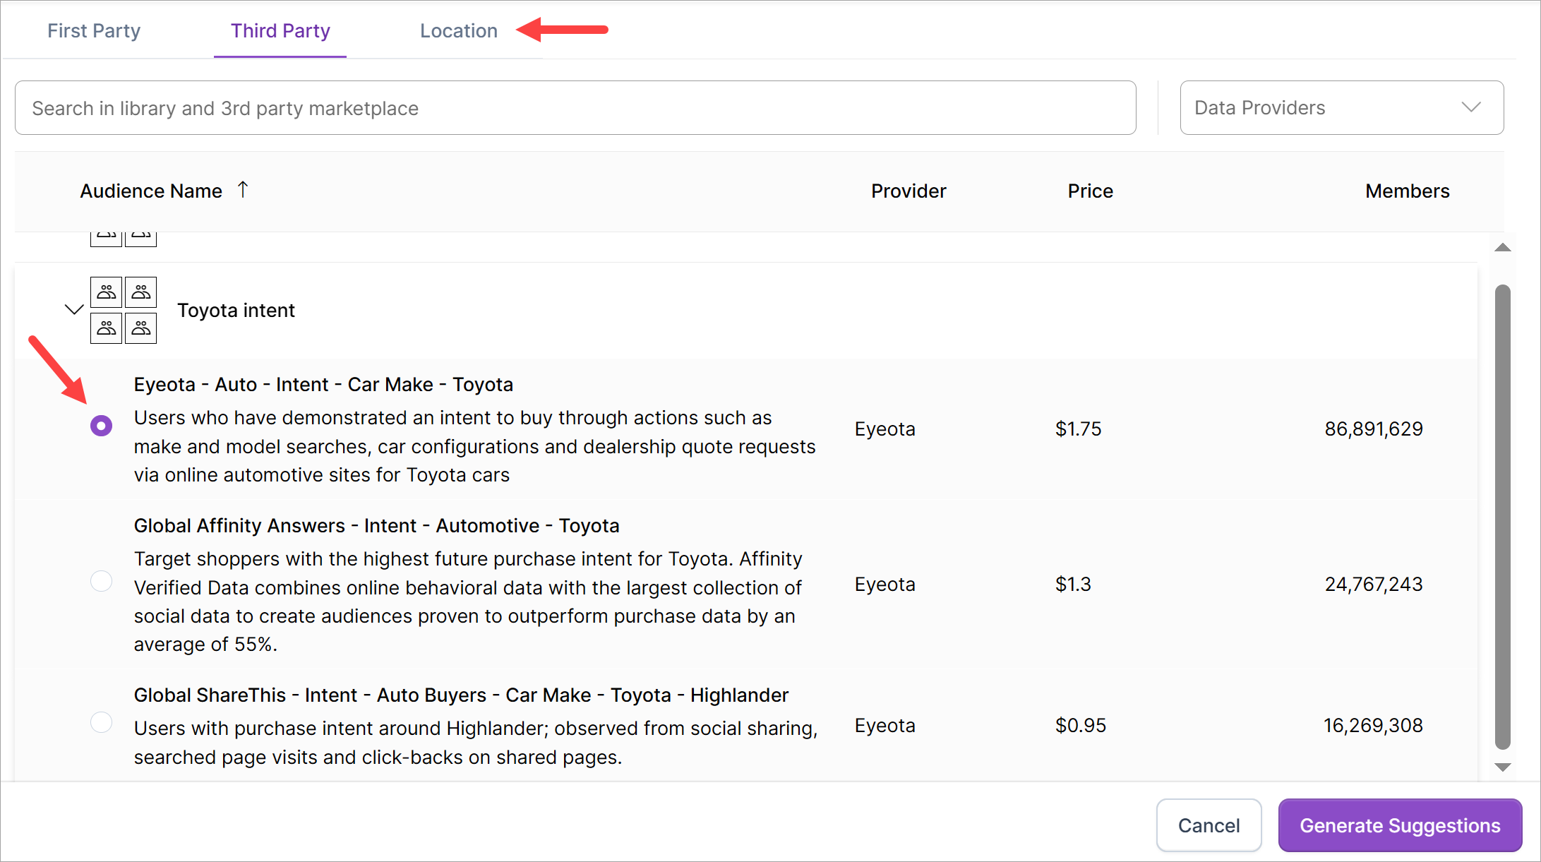Screen dimensions: 1541x862
Task: Switch to the Location tab
Action: pyautogui.click(x=459, y=31)
